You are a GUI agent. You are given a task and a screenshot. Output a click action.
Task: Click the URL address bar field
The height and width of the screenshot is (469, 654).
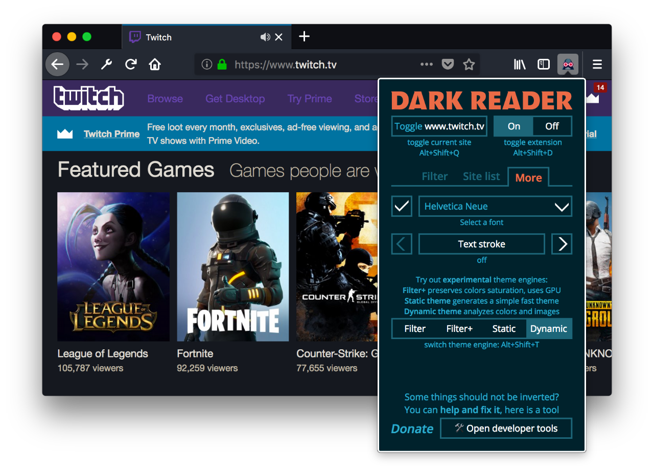[337, 64]
